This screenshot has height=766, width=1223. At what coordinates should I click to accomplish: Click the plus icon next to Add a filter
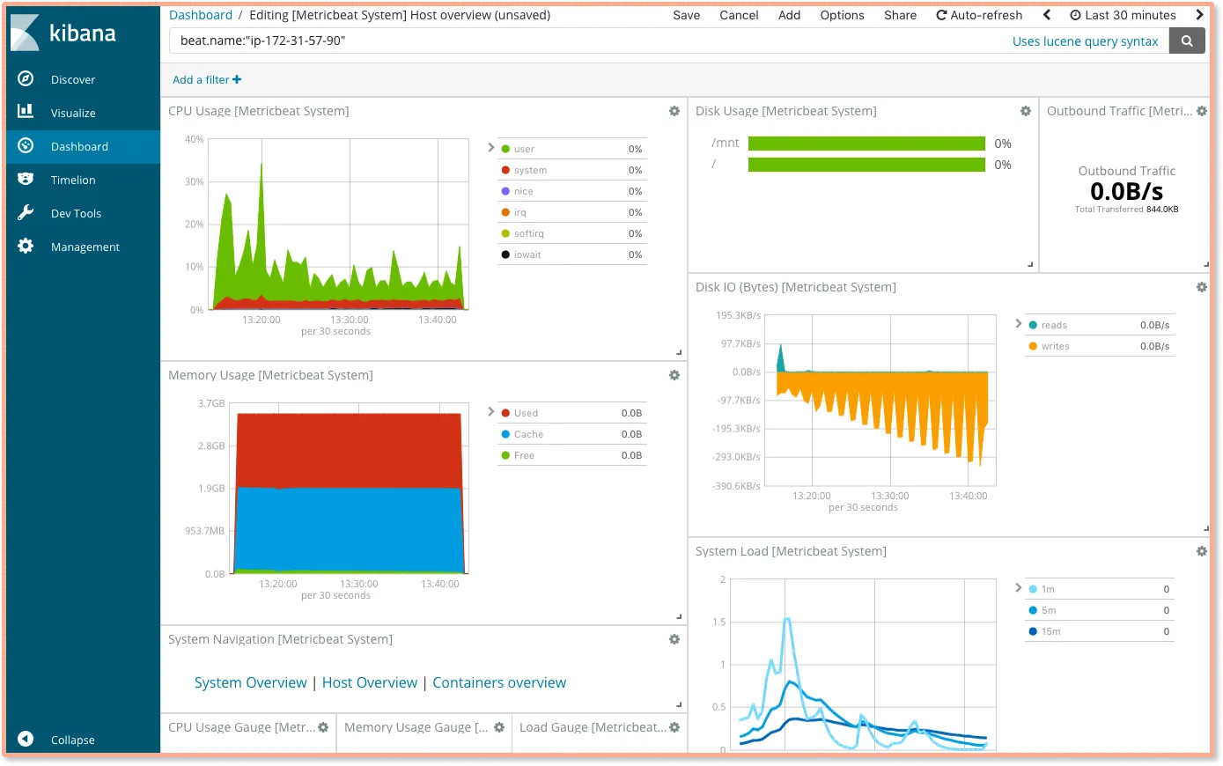pos(237,79)
